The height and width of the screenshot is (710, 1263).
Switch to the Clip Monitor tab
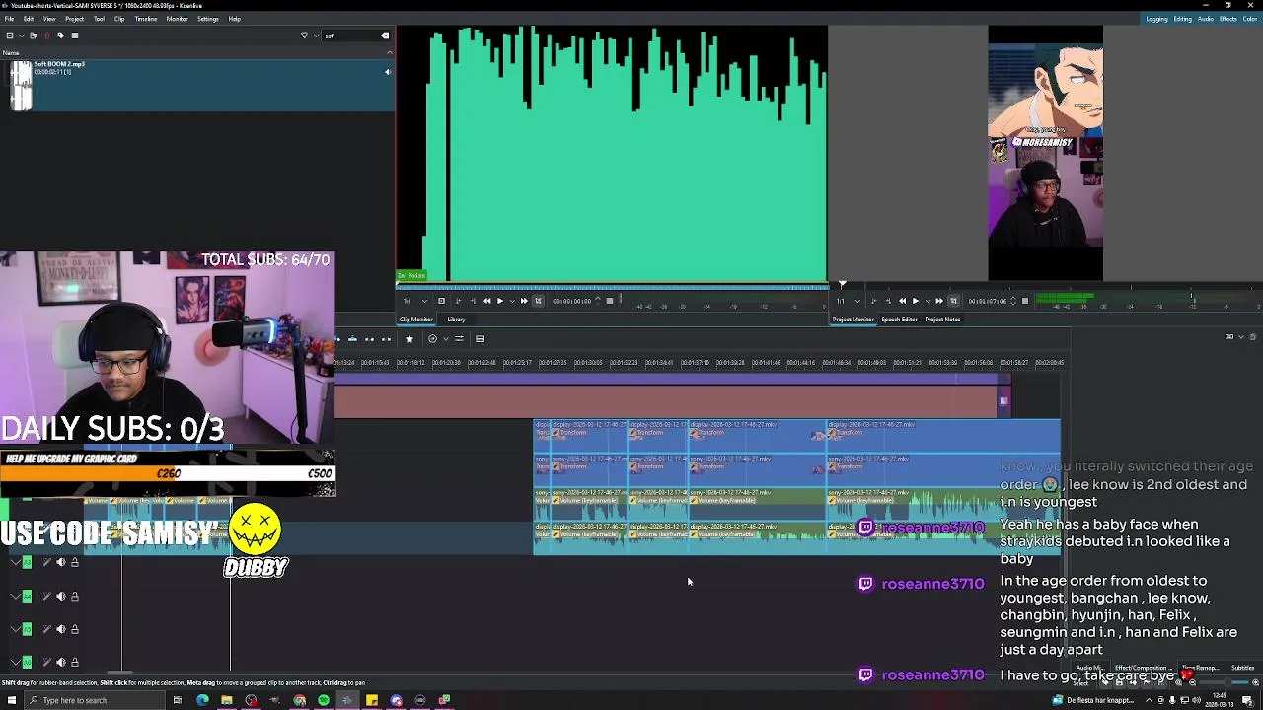tap(415, 319)
